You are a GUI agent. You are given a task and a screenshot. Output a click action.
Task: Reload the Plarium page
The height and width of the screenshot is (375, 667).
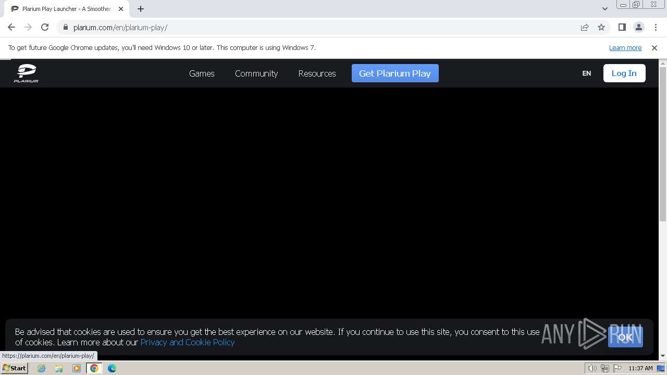(x=45, y=27)
